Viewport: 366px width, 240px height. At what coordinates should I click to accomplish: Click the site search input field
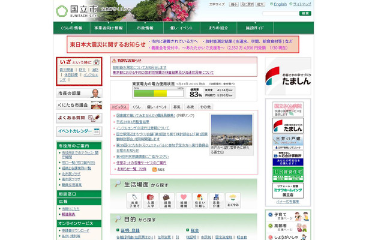[280, 13]
